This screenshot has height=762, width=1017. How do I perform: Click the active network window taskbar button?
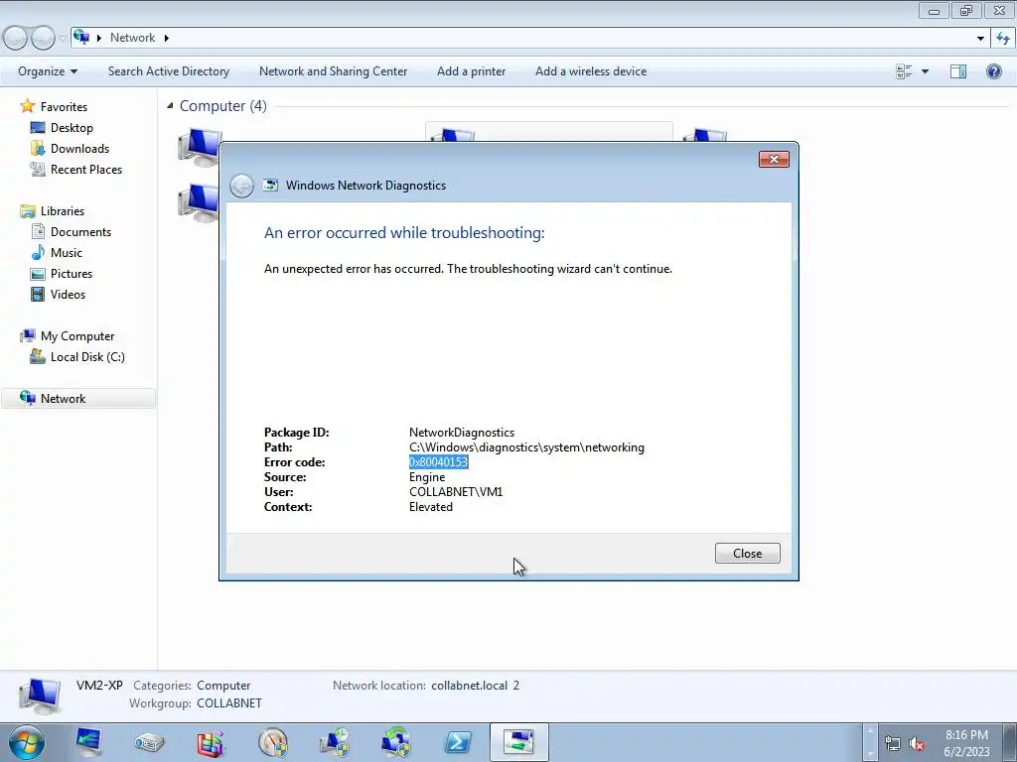point(518,742)
